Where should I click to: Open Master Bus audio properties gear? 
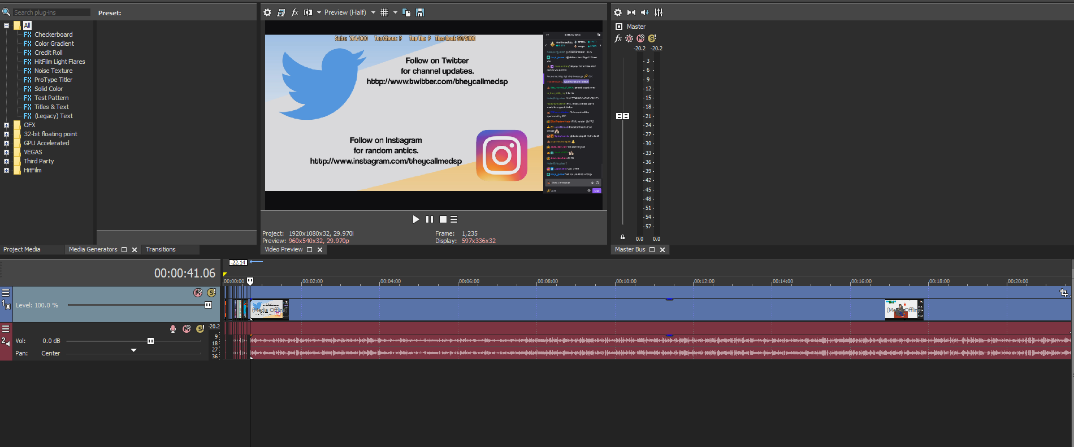618,12
